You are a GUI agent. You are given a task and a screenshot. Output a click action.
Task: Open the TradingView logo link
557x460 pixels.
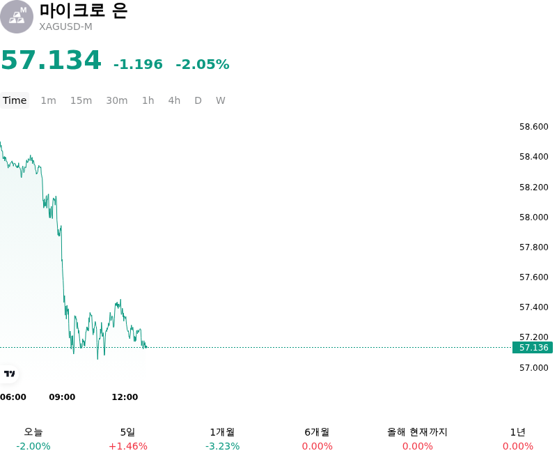[9, 374]
